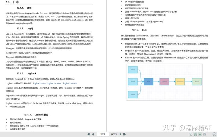Jump to the first page
Viewport: 217px width, 137px height.
tap(89, 134)
